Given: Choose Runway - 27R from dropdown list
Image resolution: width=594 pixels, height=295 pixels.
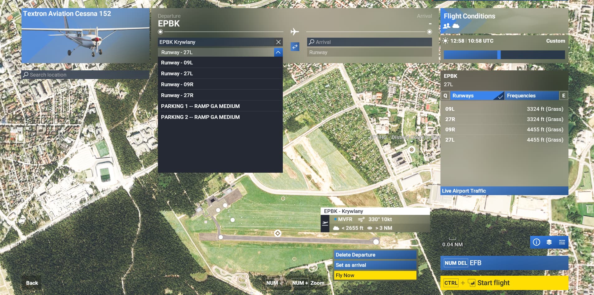Looking at the screenshot, I should pos(220,95).
